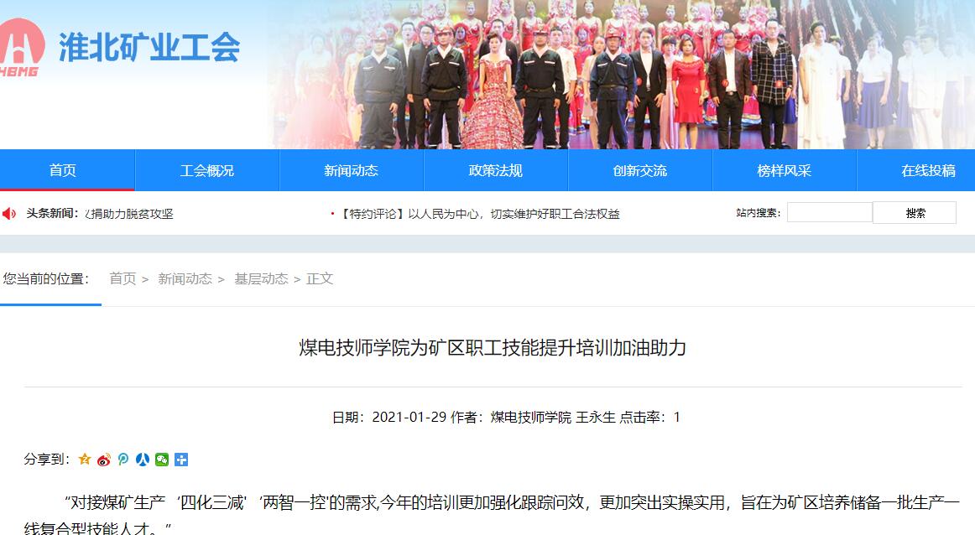
Task: Share via Tencent Weibo P icon
Action: (x=123, y=460)
